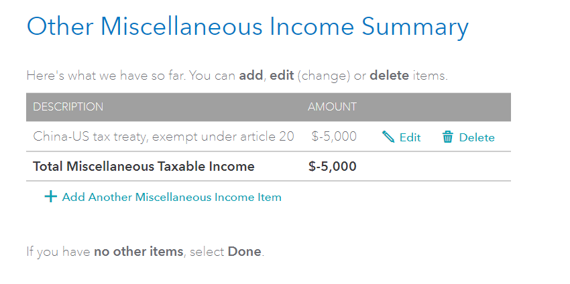Click the Total Miscellaneous Taxable Income label

[144, 166]
